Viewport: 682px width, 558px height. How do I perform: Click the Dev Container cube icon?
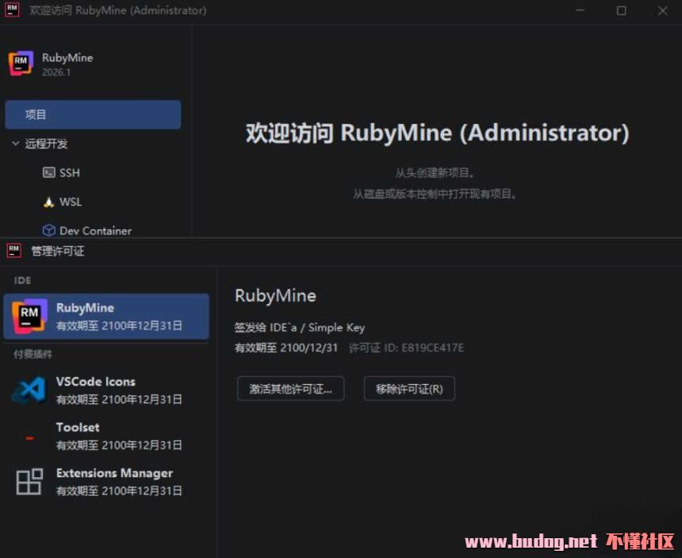(x=48, y=230)
